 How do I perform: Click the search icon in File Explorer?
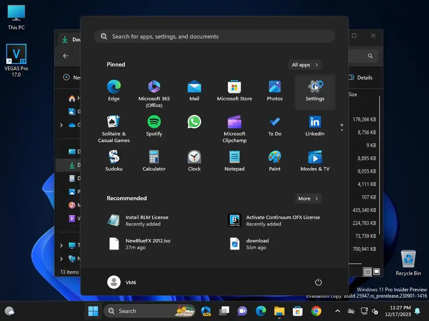(370, 56)
